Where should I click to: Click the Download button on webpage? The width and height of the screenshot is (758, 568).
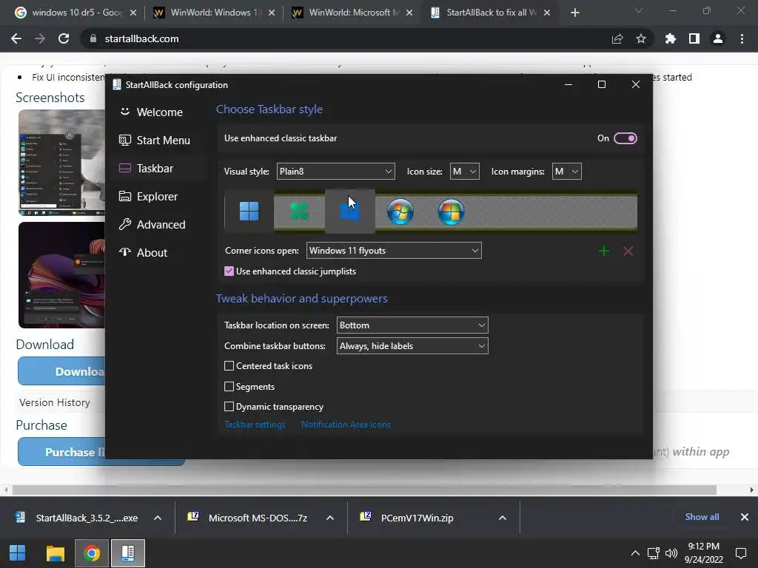(61, 371)
